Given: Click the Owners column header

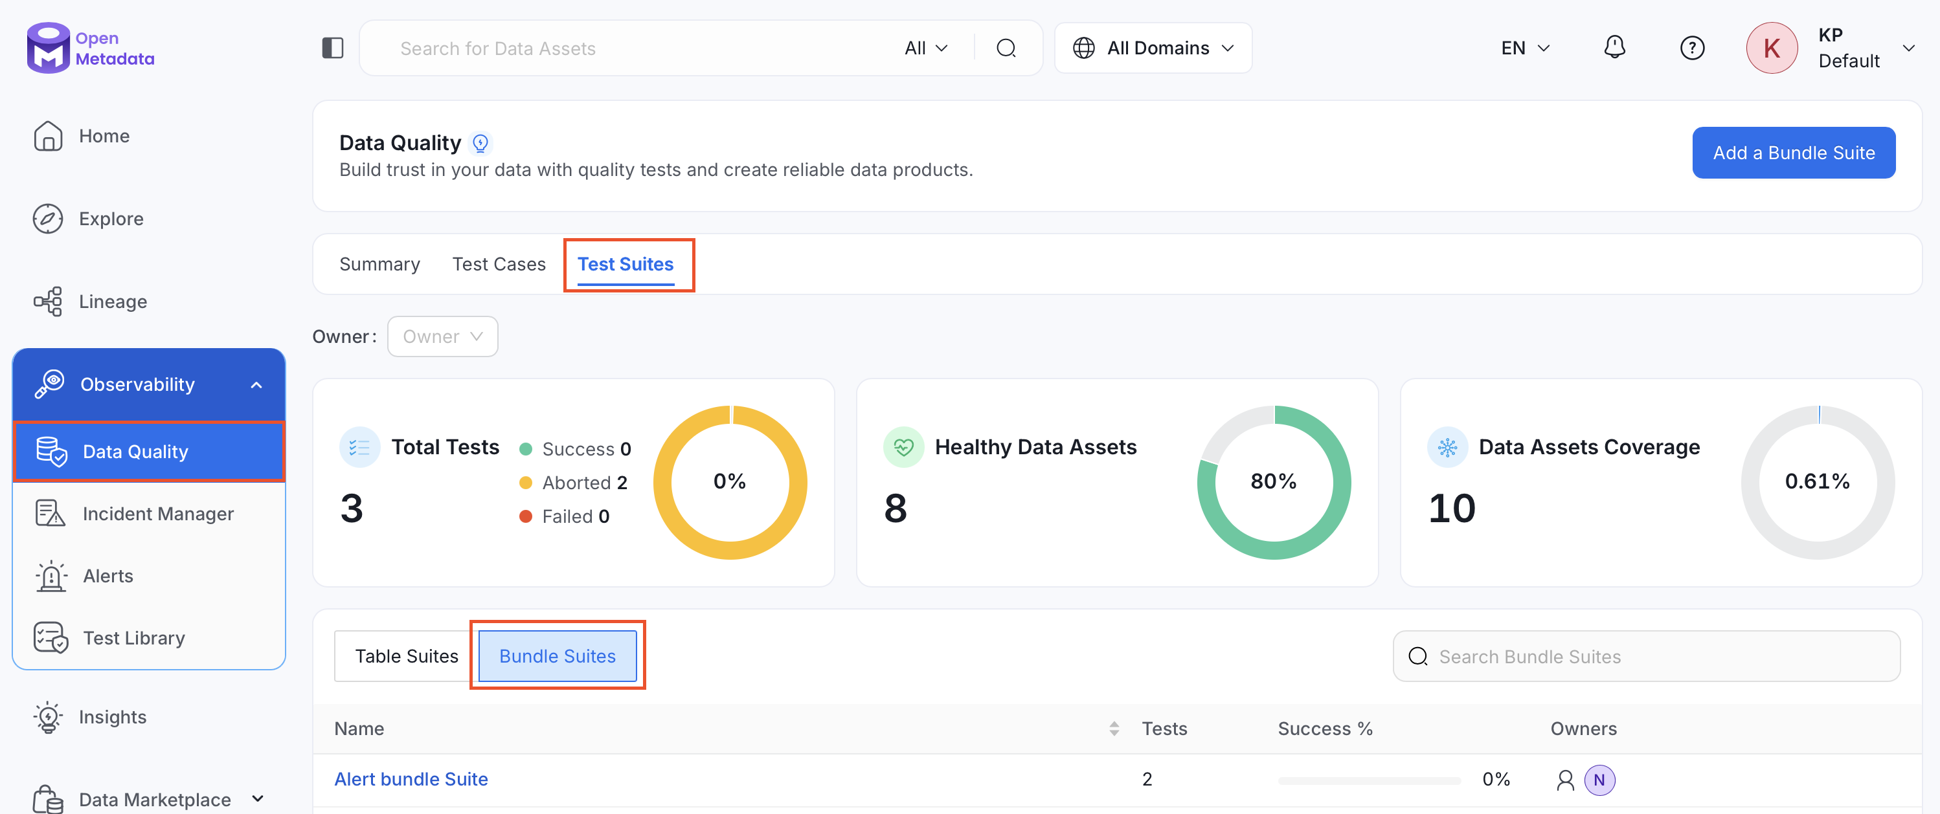Looking at the screenshot, I should pos(1583,728).
